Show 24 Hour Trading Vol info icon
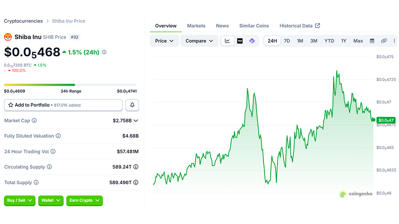The width and height of the screenshot is (399, 224). click(53, 151)
